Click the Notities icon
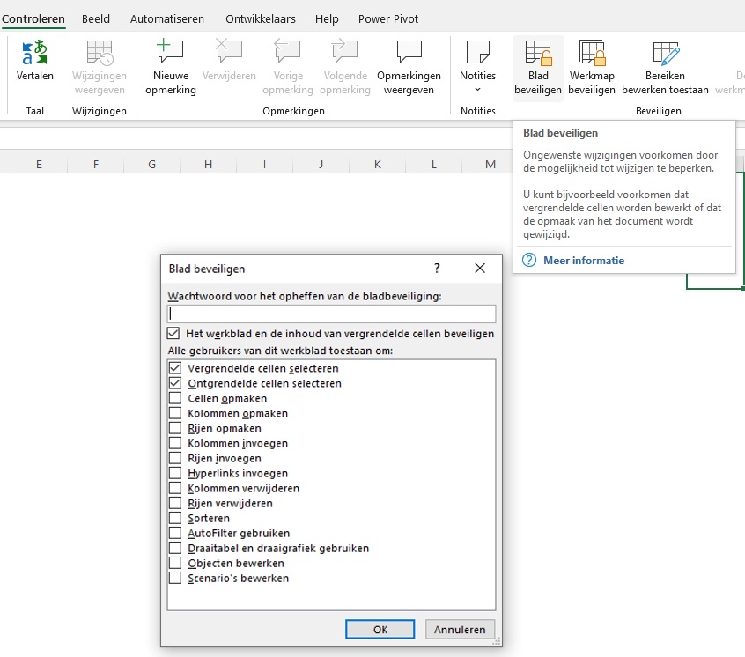 tap(477, 55)
